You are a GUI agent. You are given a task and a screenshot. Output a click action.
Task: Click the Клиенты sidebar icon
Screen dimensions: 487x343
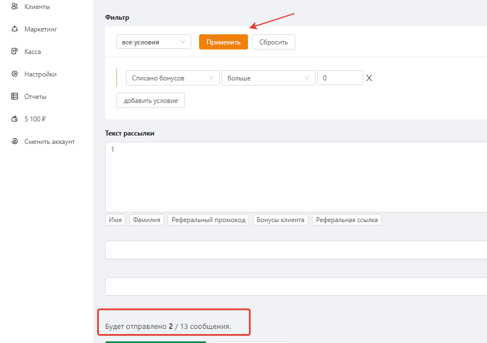15,6
